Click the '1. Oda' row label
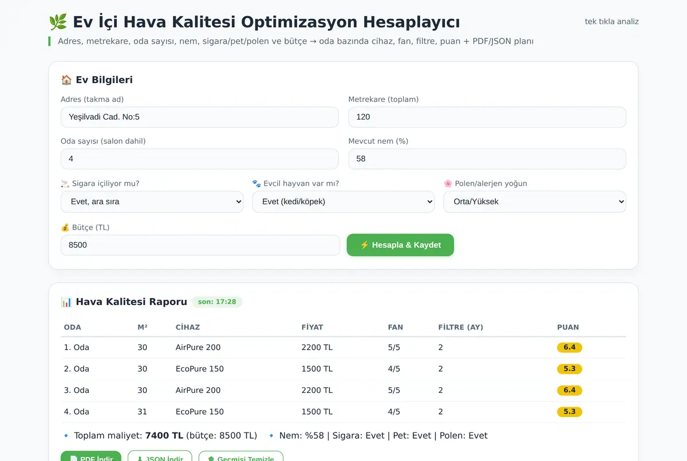687x461 pixels. pos(77,347)
